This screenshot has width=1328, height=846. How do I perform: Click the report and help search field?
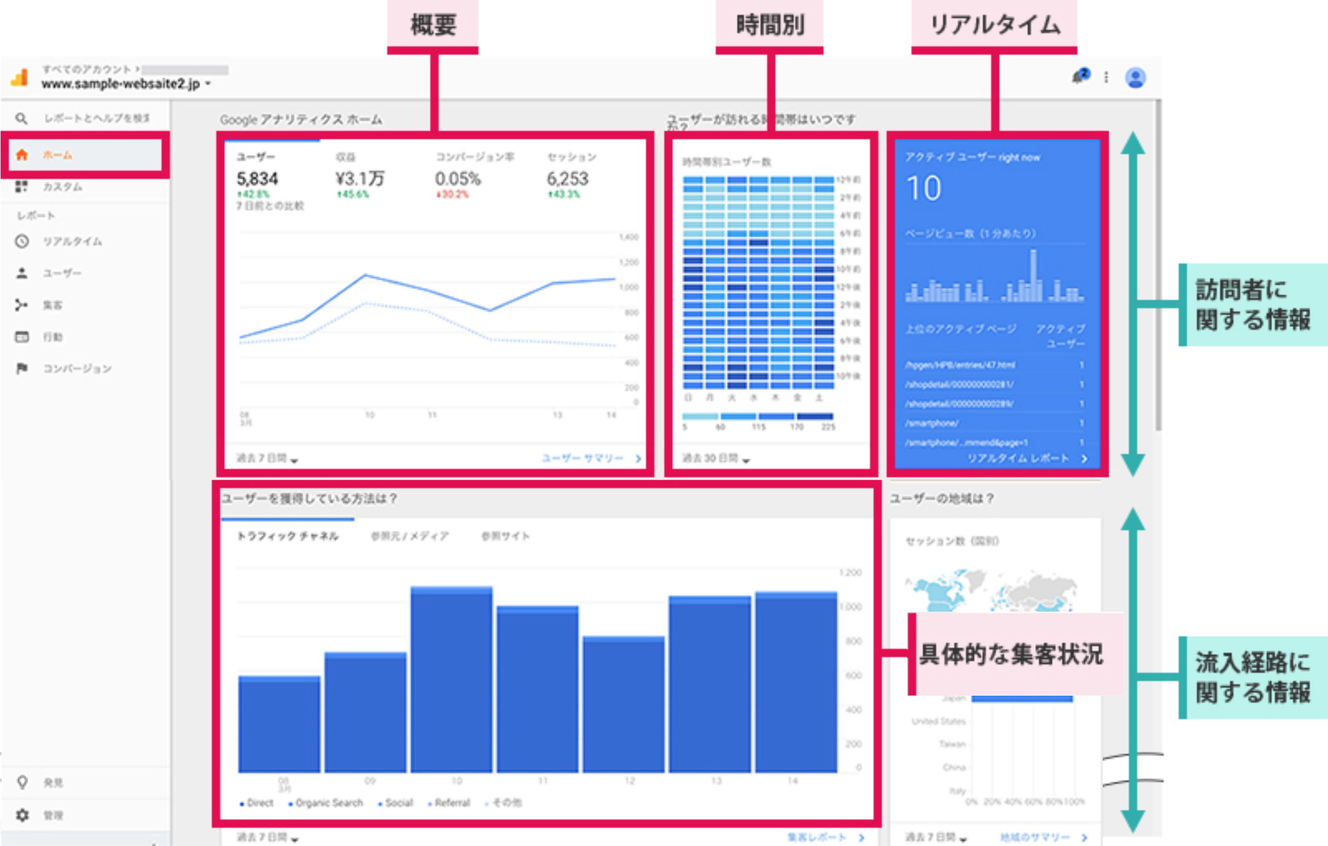point(96,118)
